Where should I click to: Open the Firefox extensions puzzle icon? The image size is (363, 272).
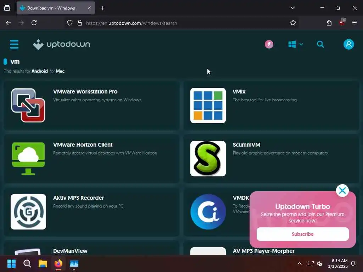pos(329,23)
